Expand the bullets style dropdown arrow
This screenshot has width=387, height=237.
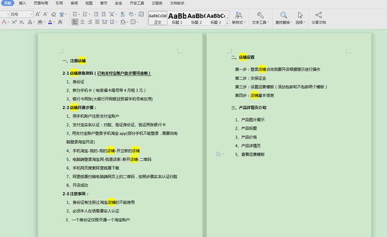click(79, 15)
